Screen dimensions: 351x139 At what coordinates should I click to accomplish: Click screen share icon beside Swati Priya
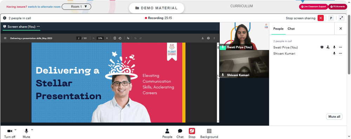(x=322, y=47)
